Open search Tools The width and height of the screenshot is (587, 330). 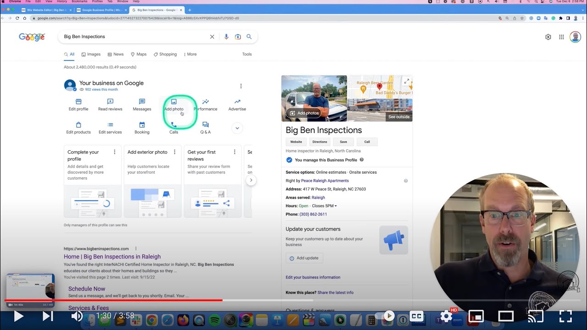click(x=247, y=54)
